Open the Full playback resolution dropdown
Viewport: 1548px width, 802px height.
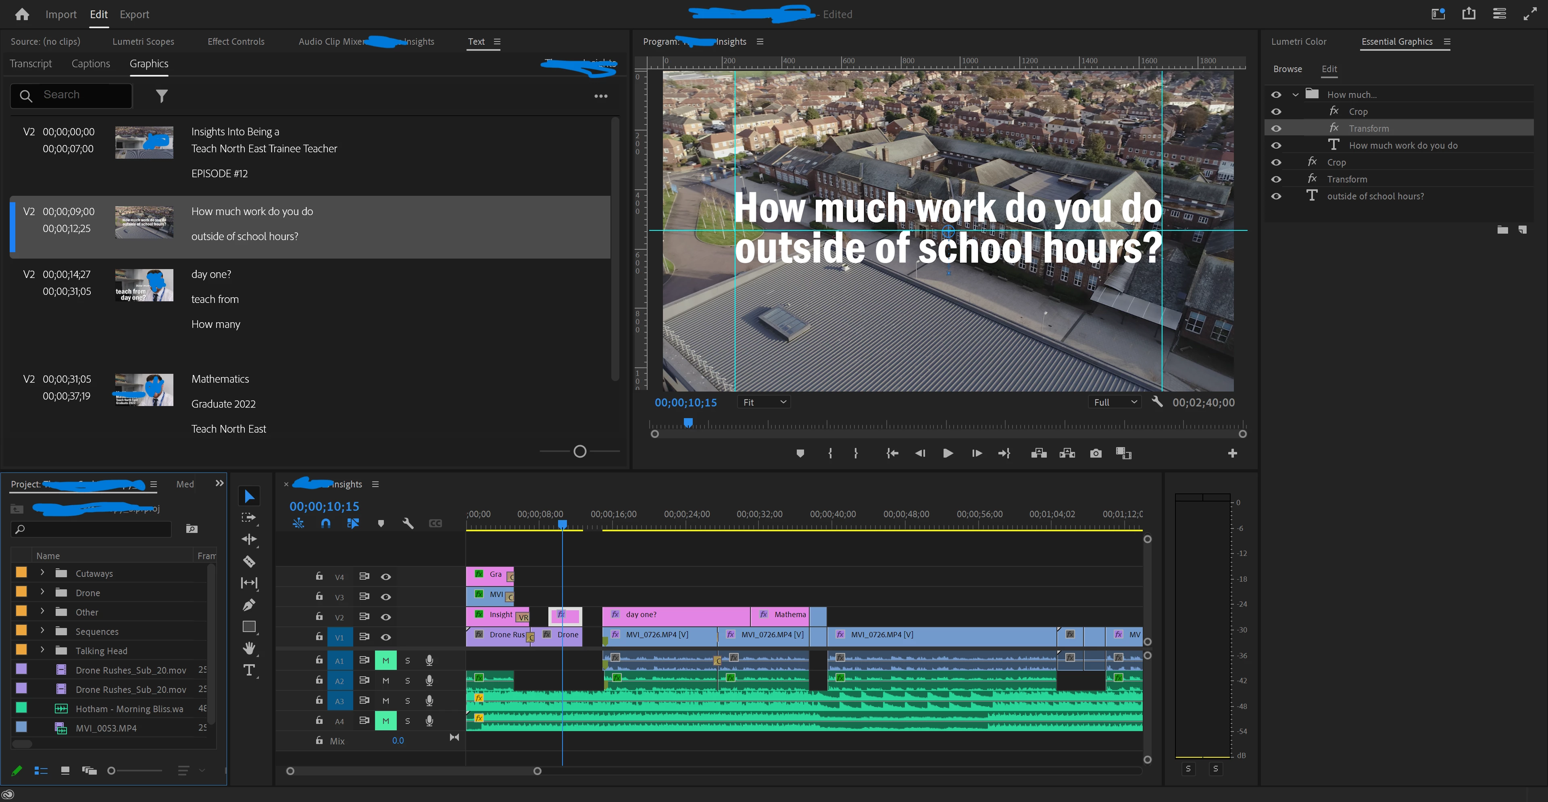click(1115, 402)
